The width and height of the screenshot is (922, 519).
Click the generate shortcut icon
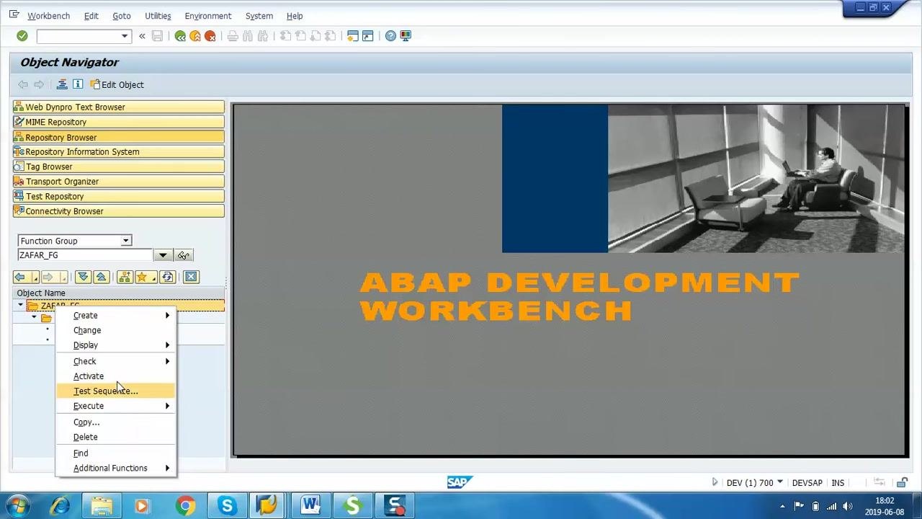tap(368, 36)
